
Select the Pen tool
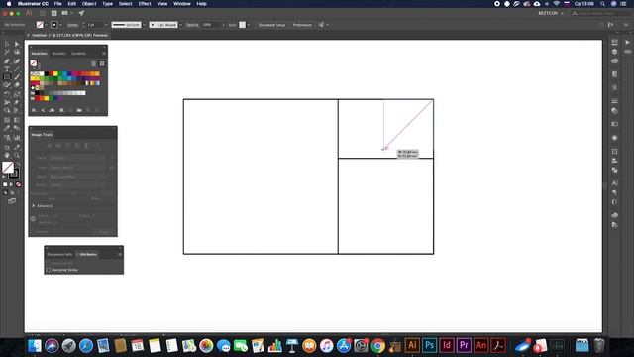[x=7, y=61]
